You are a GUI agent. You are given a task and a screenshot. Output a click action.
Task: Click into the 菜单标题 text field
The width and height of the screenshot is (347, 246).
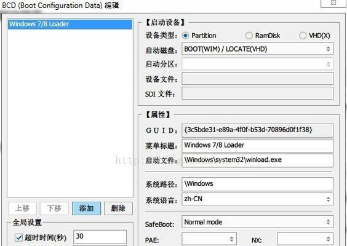257,145
